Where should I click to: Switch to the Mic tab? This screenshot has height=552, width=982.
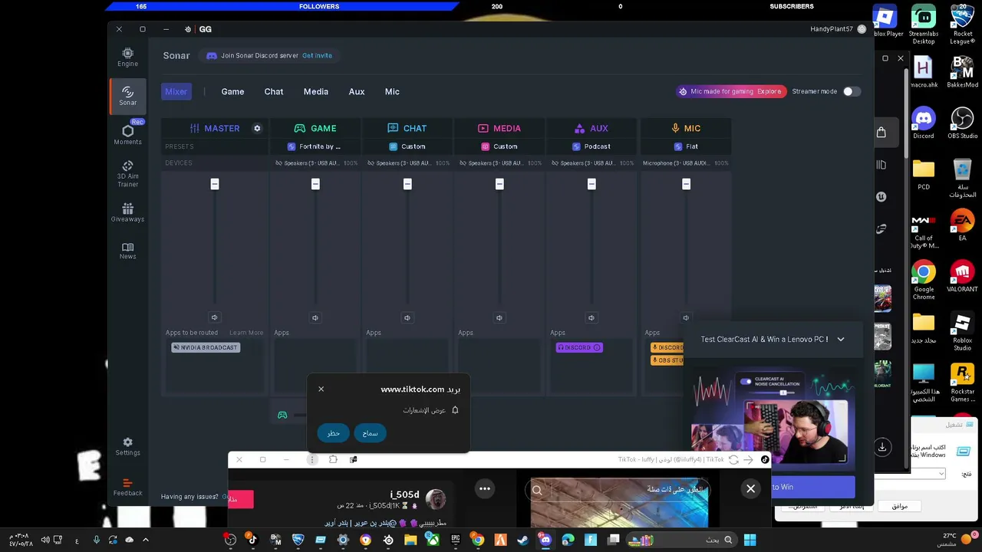392,91
